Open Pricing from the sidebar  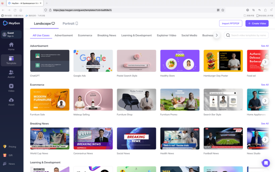click(x=10, y=146)
